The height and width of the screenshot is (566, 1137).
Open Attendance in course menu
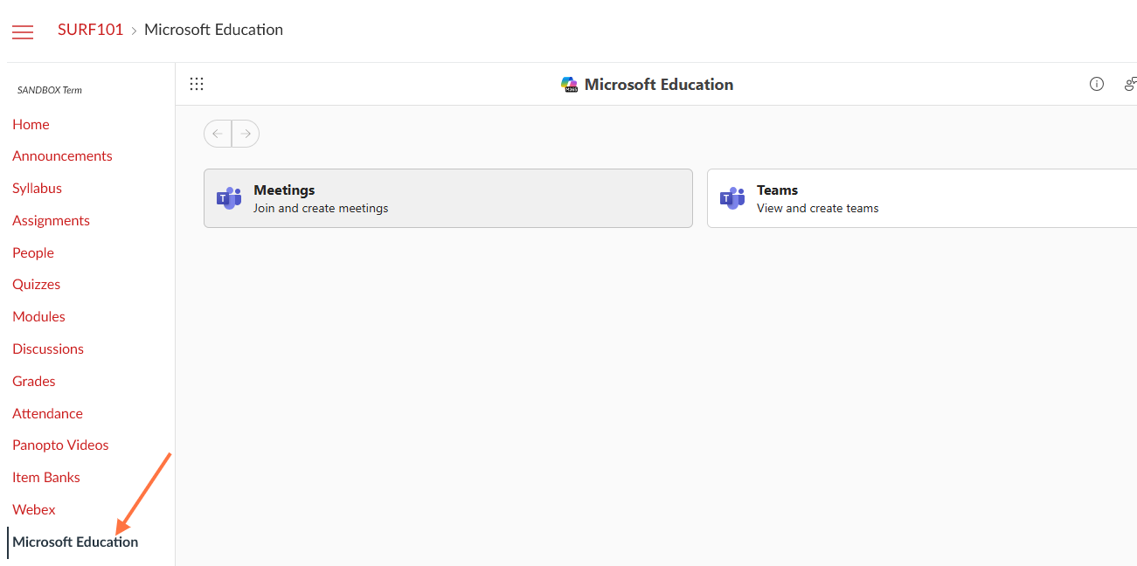click(x=47, y=413)
